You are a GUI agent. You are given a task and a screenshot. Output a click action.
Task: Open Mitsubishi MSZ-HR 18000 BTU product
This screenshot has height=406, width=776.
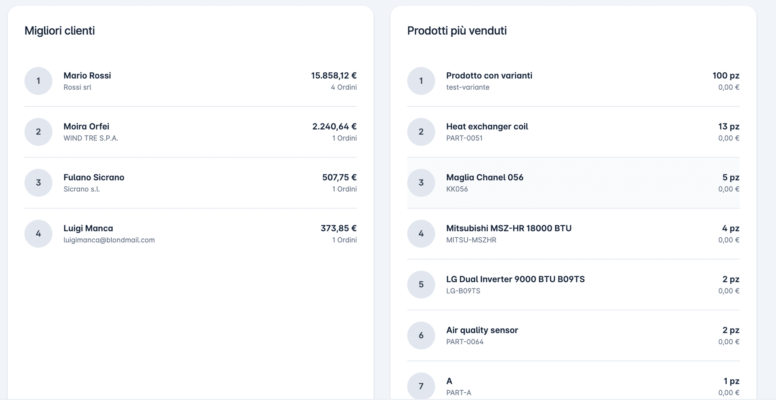(x=508, y=228)
